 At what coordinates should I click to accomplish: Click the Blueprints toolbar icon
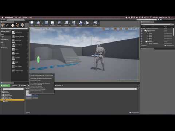click(66, 23)
